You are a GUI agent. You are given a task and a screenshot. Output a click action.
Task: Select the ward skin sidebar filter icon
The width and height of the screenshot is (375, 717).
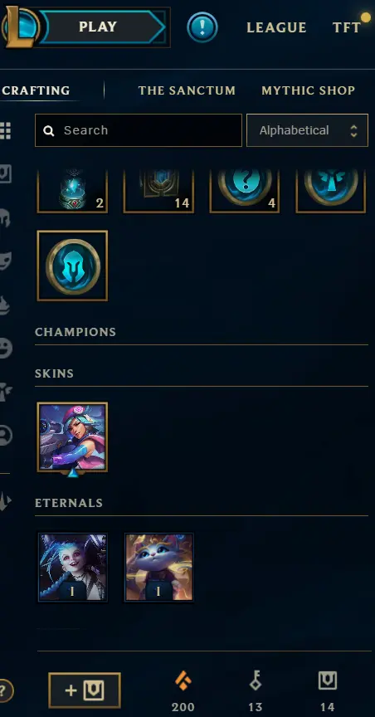tap(5, 392)
